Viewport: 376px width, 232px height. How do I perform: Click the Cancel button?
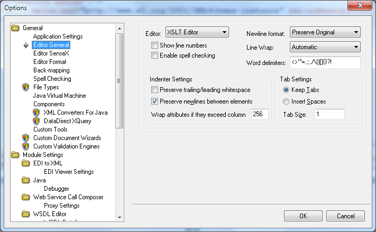coord(345,216)
